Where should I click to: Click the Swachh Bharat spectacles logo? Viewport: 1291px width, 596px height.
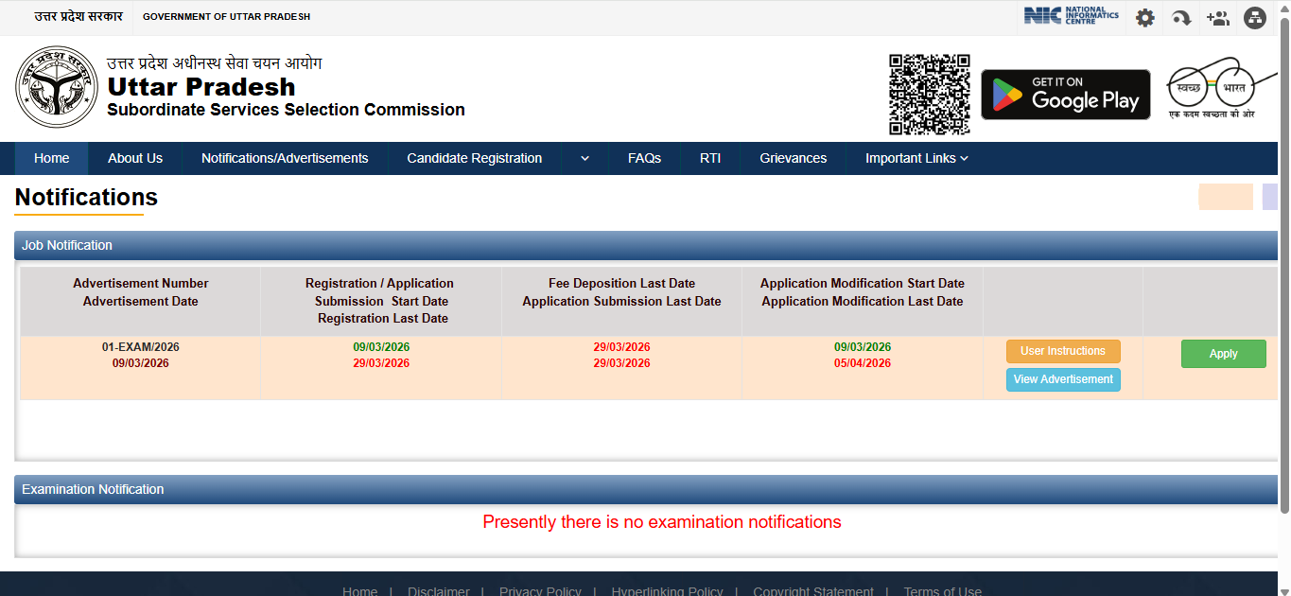1212,87
